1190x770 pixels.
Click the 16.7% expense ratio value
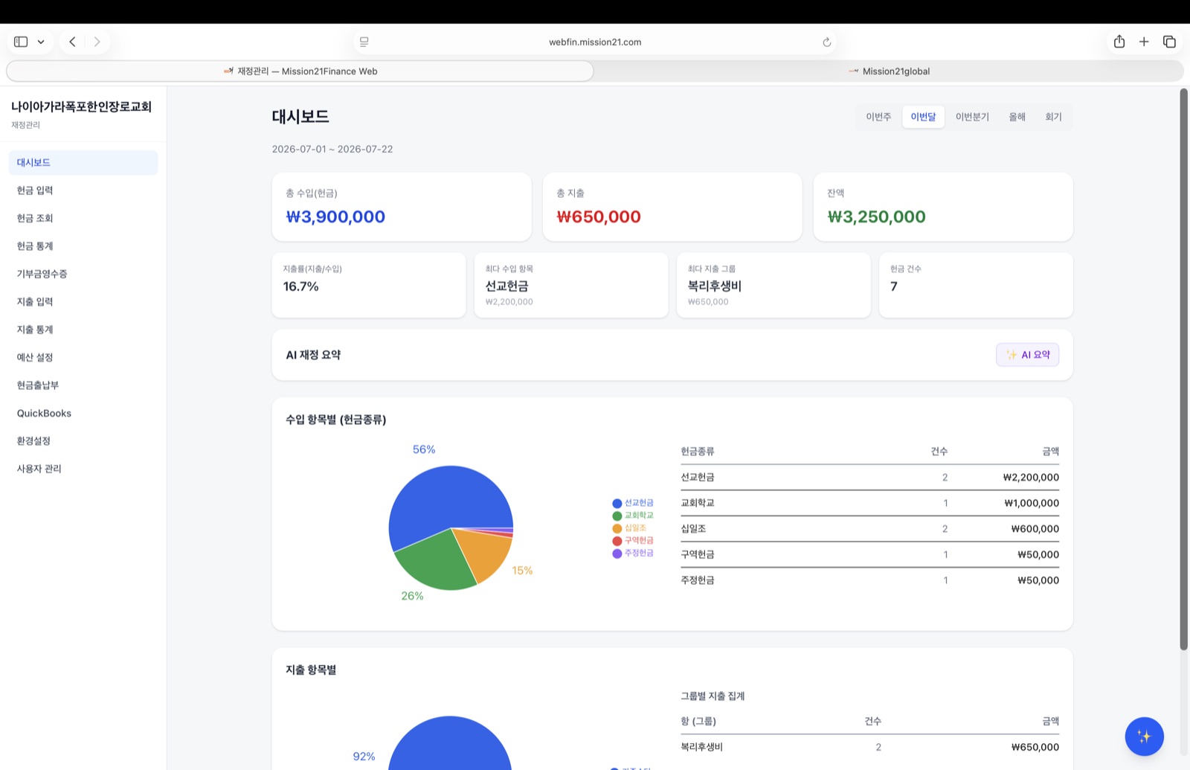coord(300,286)
